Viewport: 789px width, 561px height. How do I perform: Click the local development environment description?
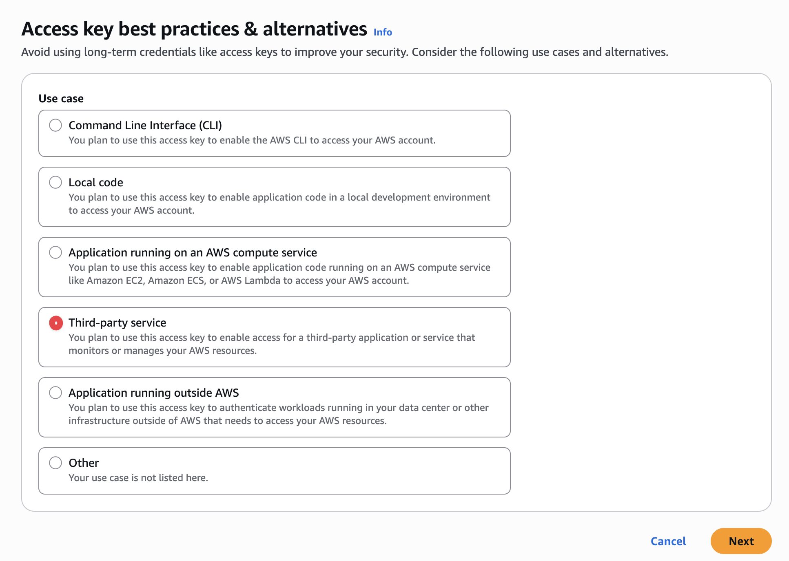pyautogui.click(x=279, y=204)
